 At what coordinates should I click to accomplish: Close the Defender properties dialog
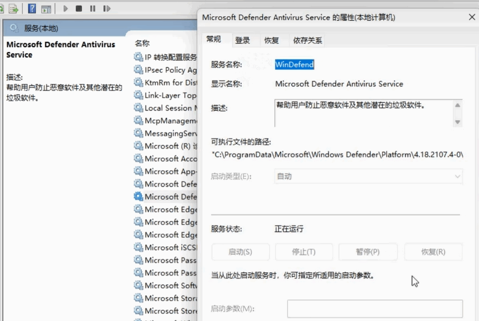pos(472,17)
